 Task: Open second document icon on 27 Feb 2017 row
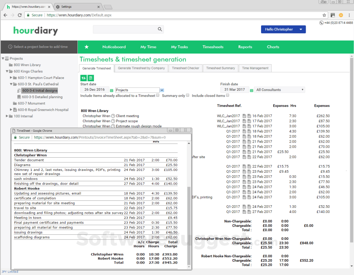249,212
